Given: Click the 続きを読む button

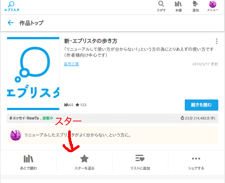Looking at the screenshot, I should click(202, 105).
